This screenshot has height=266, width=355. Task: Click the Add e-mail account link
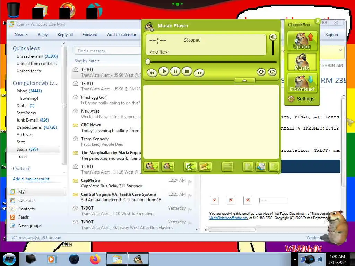(31, 179)
